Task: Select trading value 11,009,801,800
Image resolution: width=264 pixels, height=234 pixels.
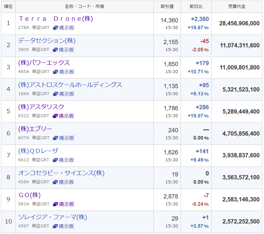Action: tap(240, 67)
